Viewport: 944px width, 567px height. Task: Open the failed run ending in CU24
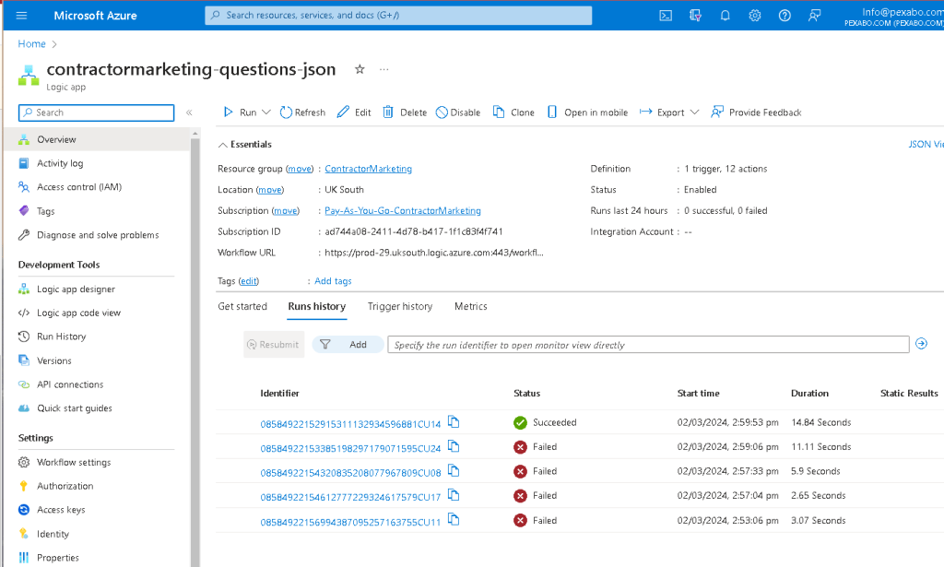(350, 448)
